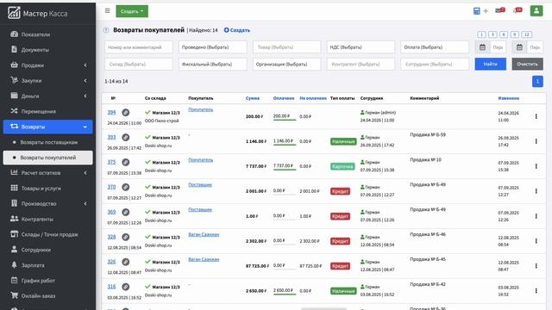This screenshot has width=552, height=310.
Task: Expand the Закупки sidebar menu
Action: 48,80
